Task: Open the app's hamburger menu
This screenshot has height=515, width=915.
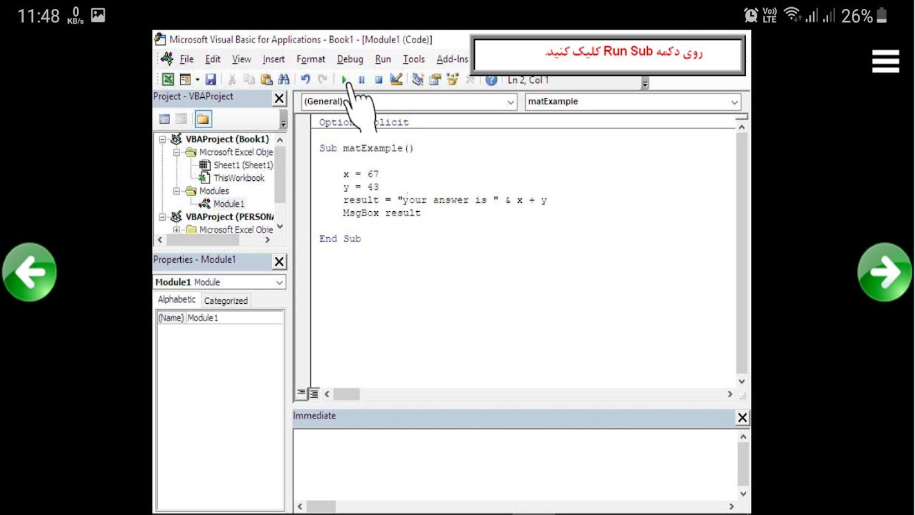Action: pyautogui.click(x=885, y=62)
